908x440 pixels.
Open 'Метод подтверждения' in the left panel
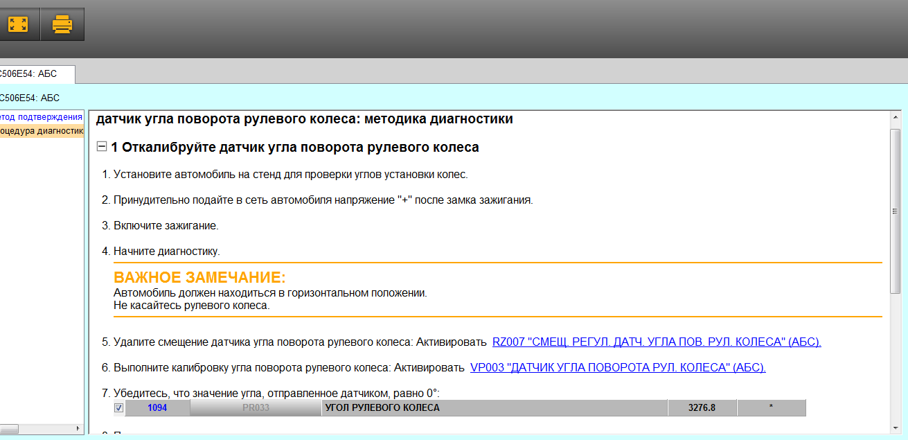point(42,116)
